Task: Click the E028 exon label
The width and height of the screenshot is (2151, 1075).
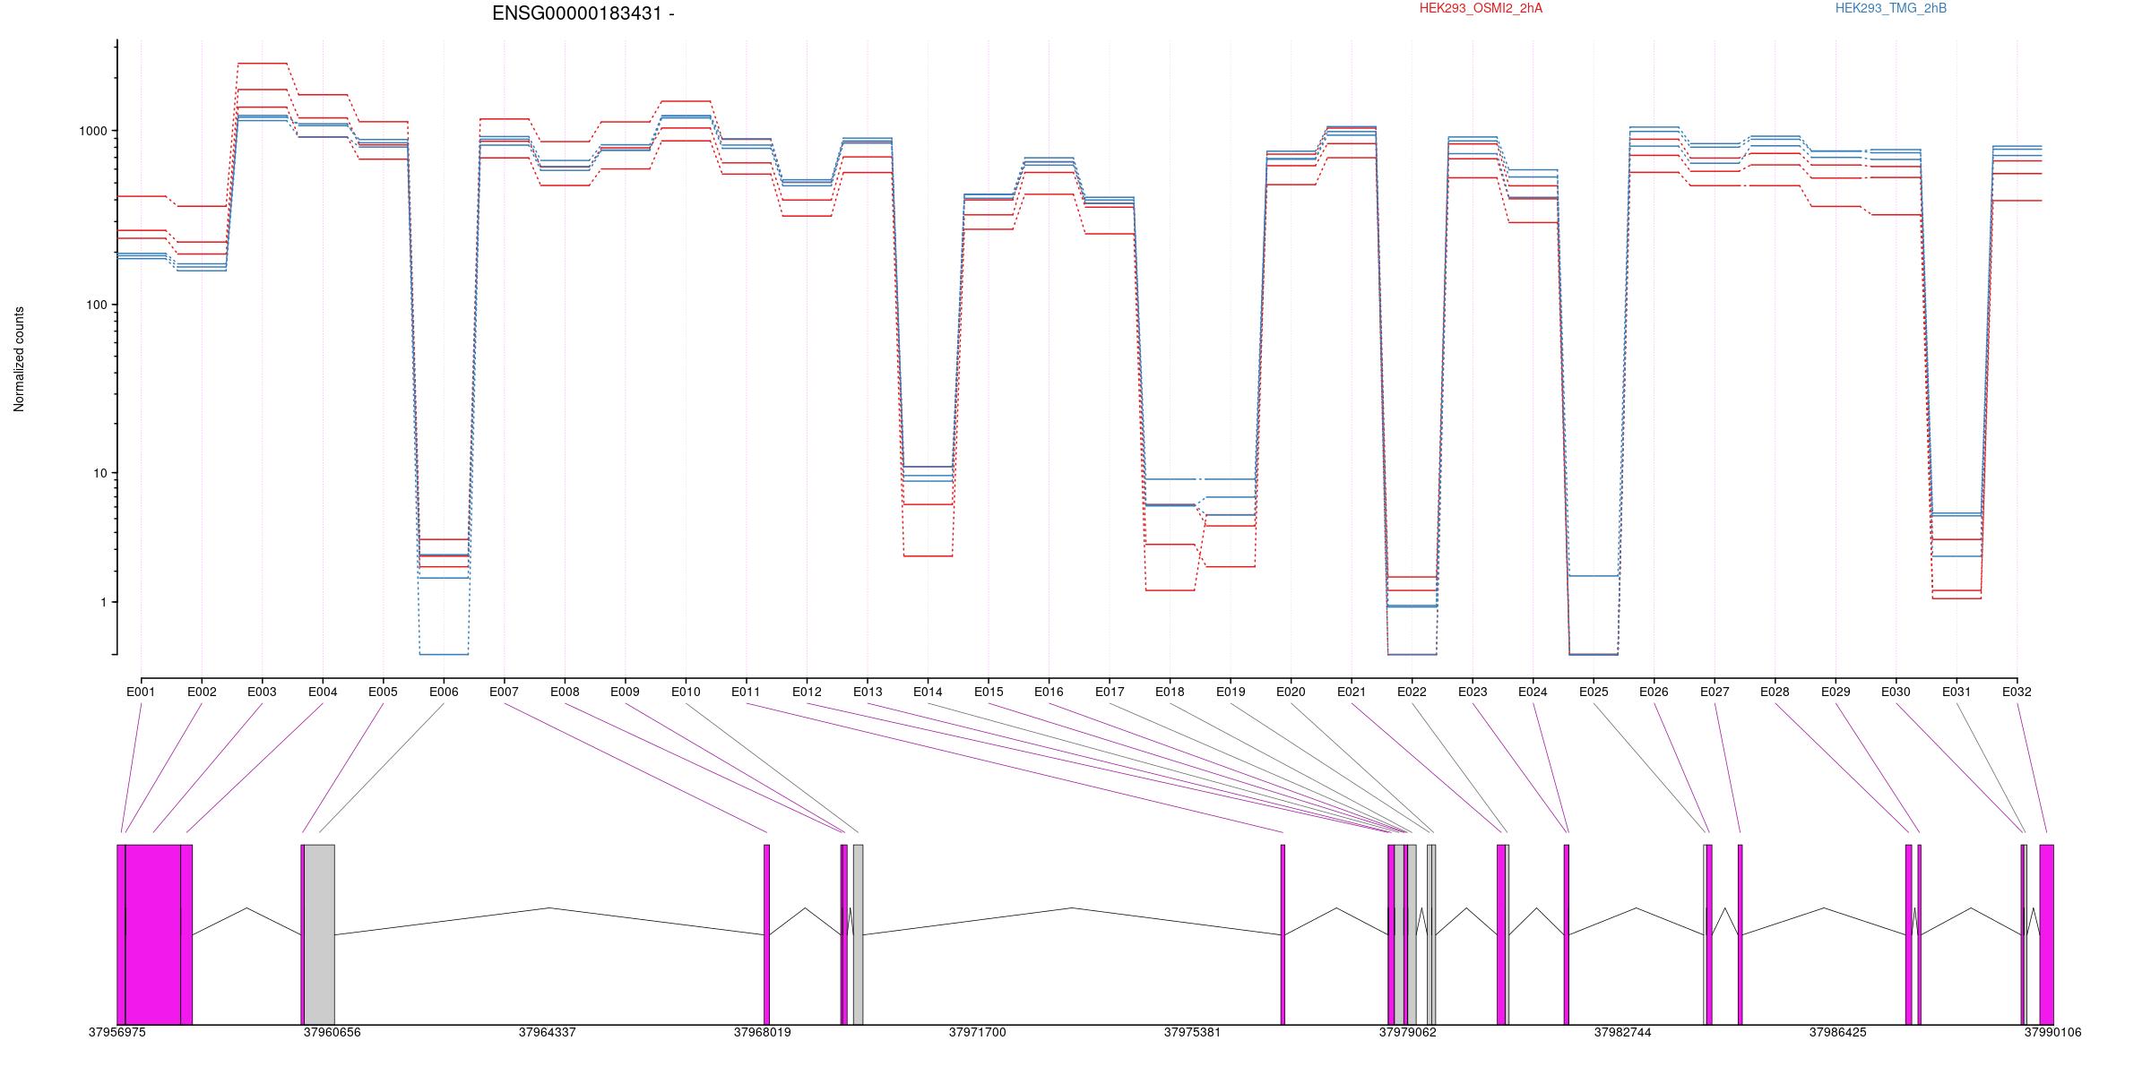Action: click(x=1775, y=692)
